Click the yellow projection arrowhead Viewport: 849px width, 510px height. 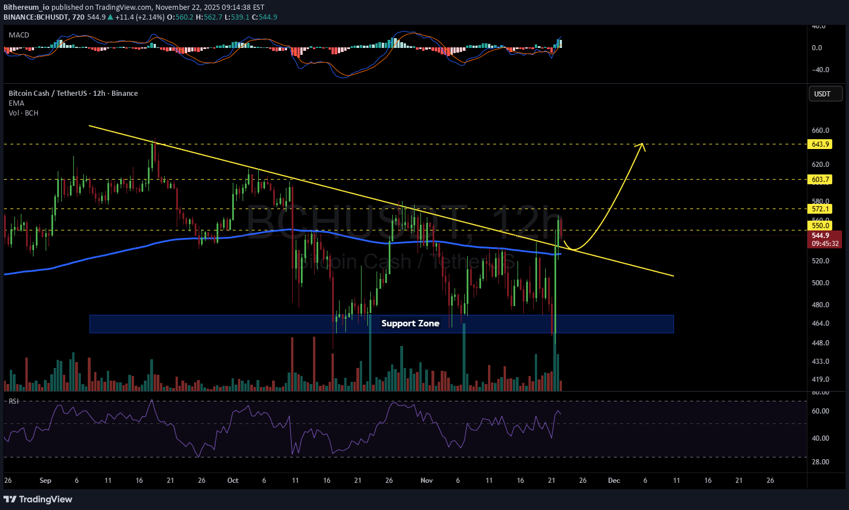pos(642,146)
